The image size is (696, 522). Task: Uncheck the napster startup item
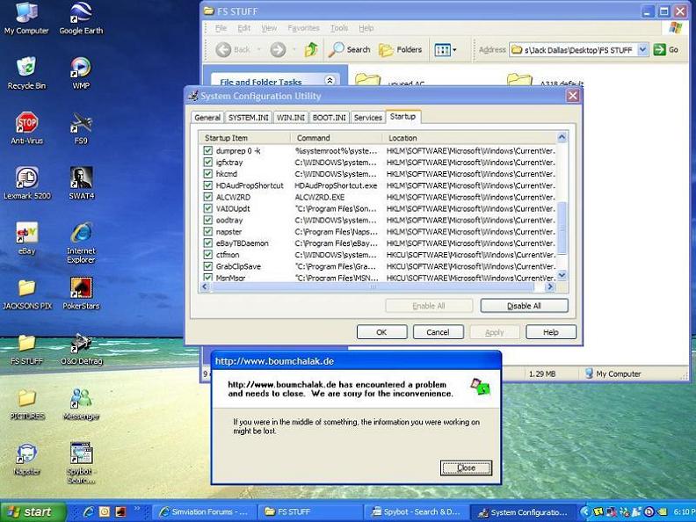pyautogui.click(x=208, y=231)
